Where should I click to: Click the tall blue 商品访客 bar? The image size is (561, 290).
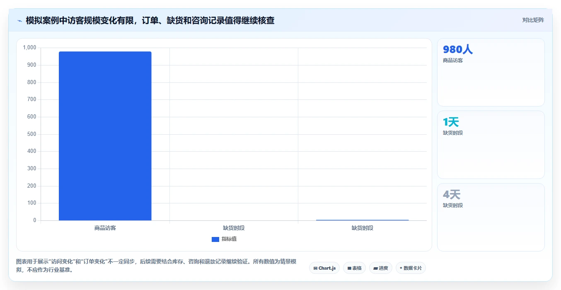coord(105,136)
